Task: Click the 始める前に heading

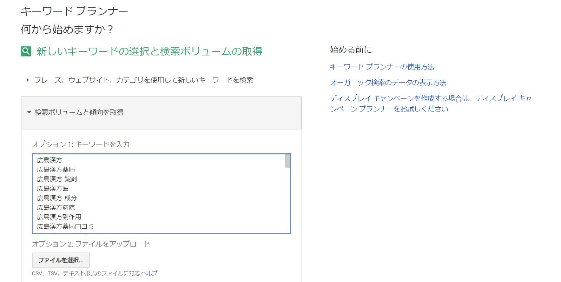Action: click(350, 50)
